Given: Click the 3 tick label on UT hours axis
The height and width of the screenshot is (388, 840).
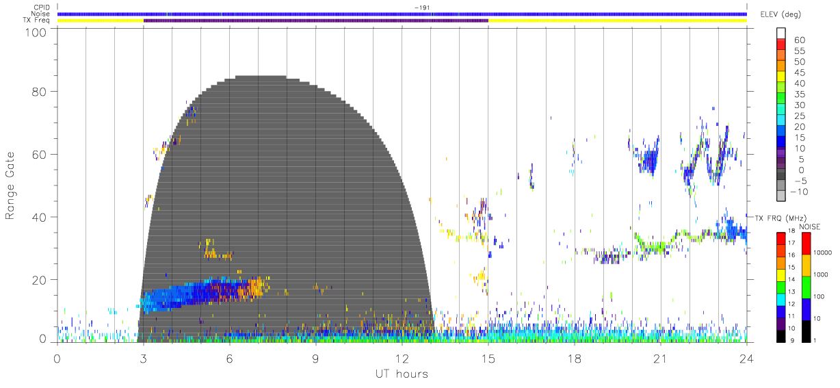Looking at the screenshot, I should coord(143,359).
